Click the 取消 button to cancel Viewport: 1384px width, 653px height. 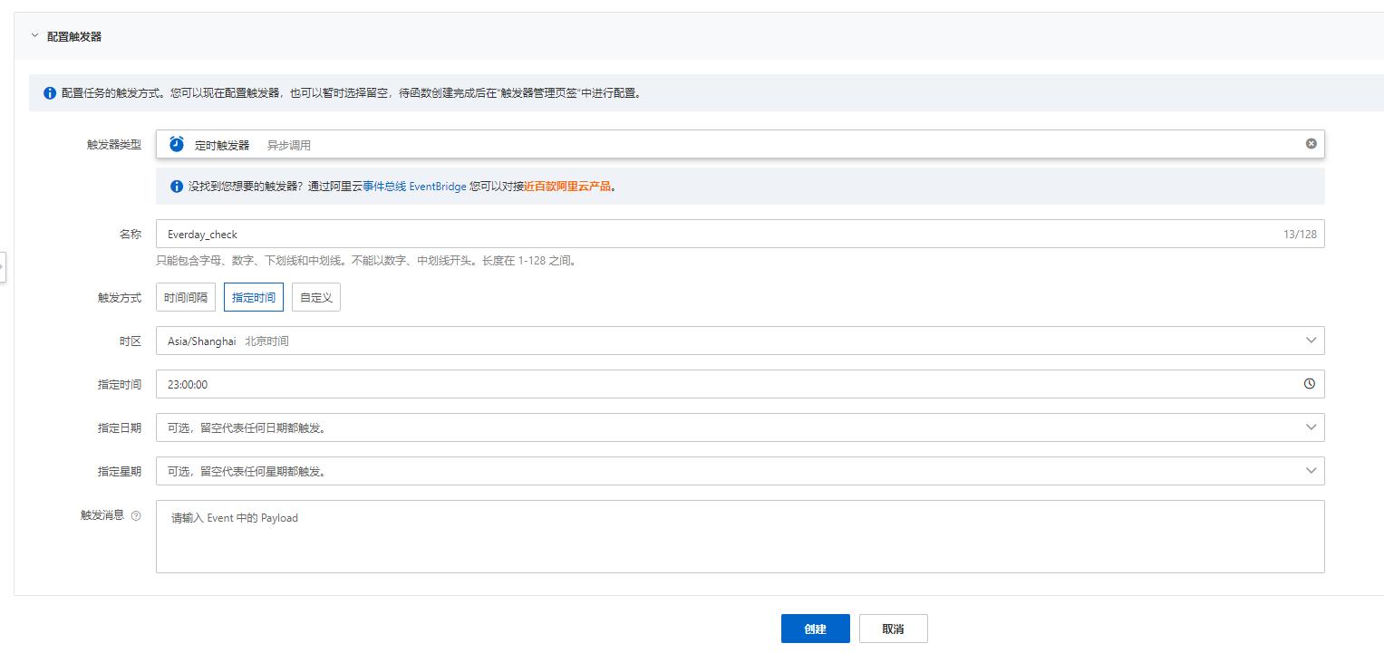pos(893,628)
